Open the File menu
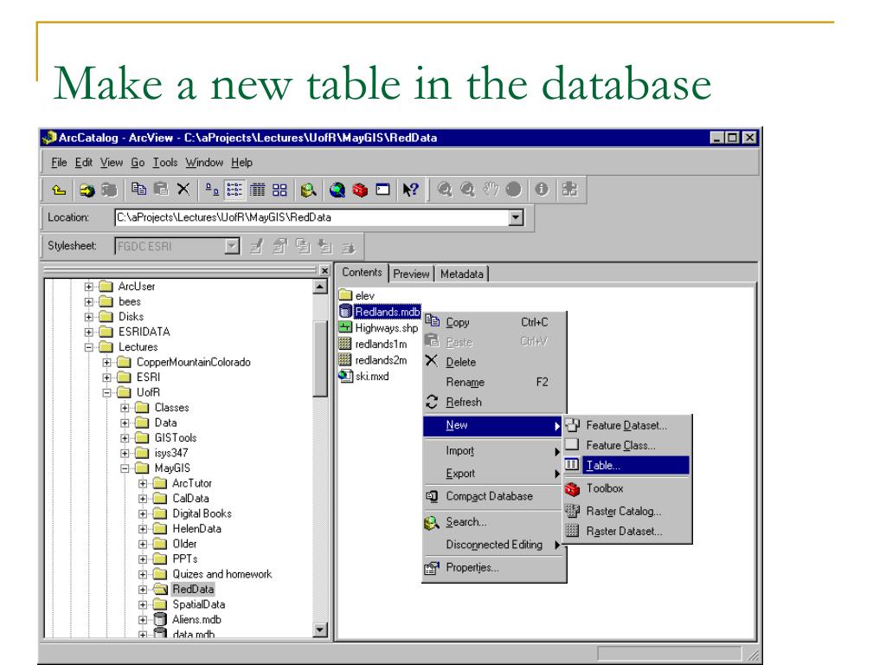886x665 pixels. [x=59, y=163]
